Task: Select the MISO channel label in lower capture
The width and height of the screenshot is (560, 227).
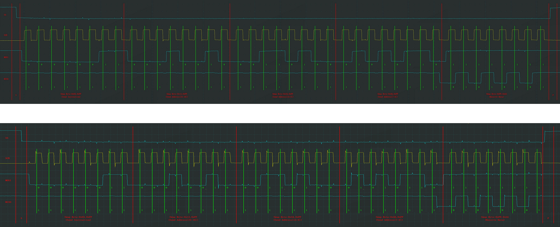Action: [8, 202]
